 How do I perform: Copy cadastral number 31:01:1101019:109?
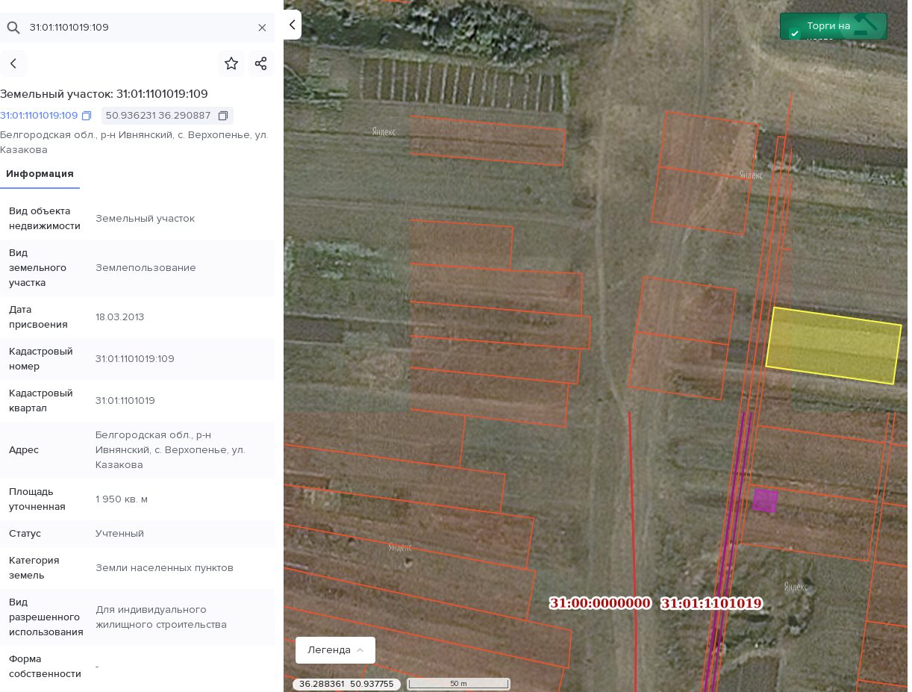click(x=87, y=116)
